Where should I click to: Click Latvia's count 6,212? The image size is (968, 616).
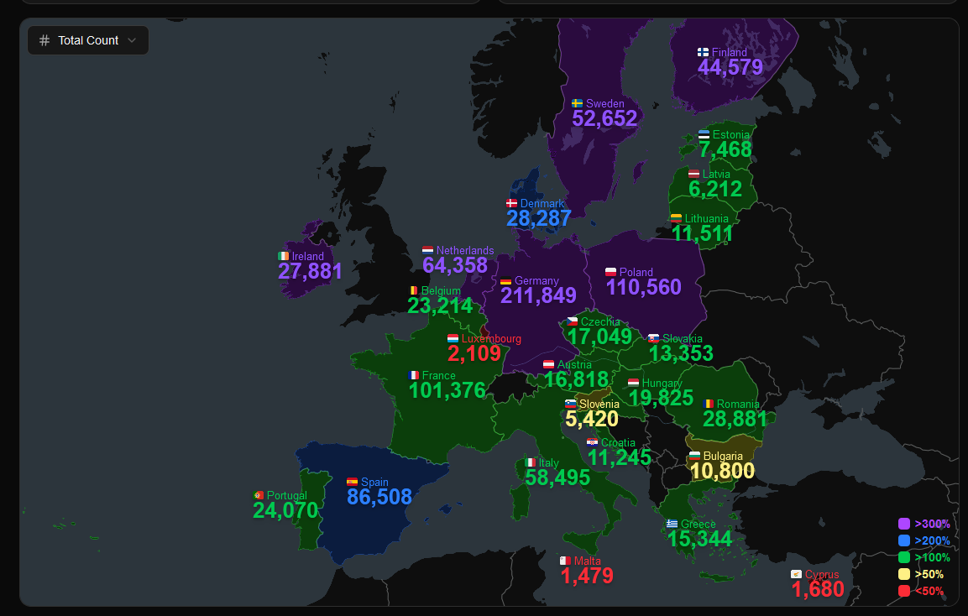pos(715,189)
